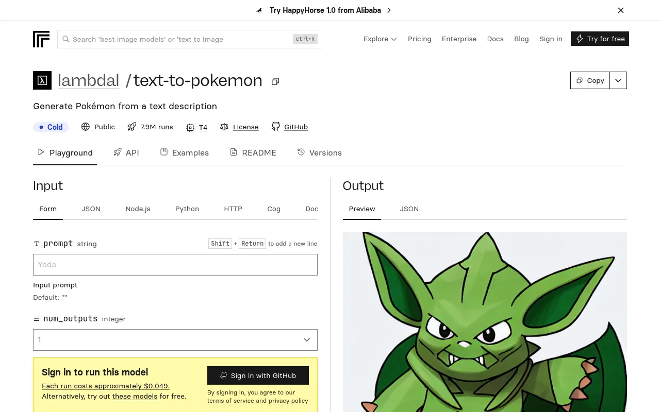Click the globe Public icon
This screenshot has width=660, height=412.
(x=86, y=127)
